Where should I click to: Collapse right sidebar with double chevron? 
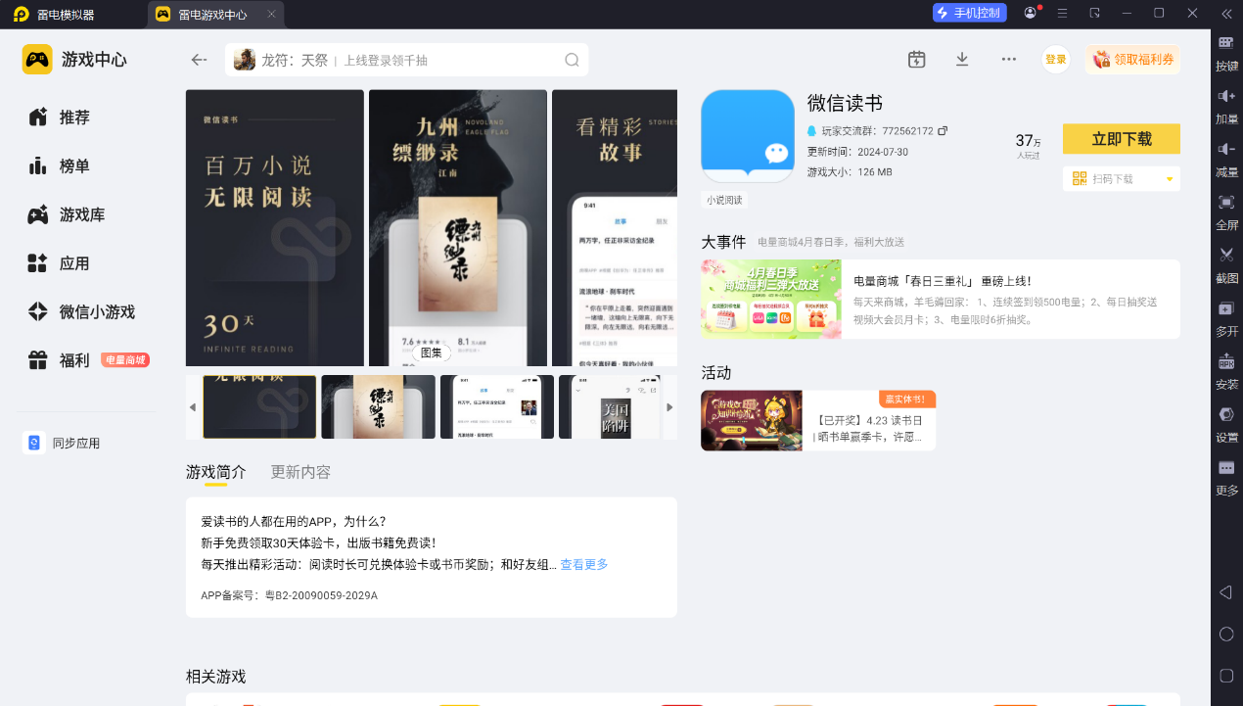pyautogui.click(x=1225, y=13)
